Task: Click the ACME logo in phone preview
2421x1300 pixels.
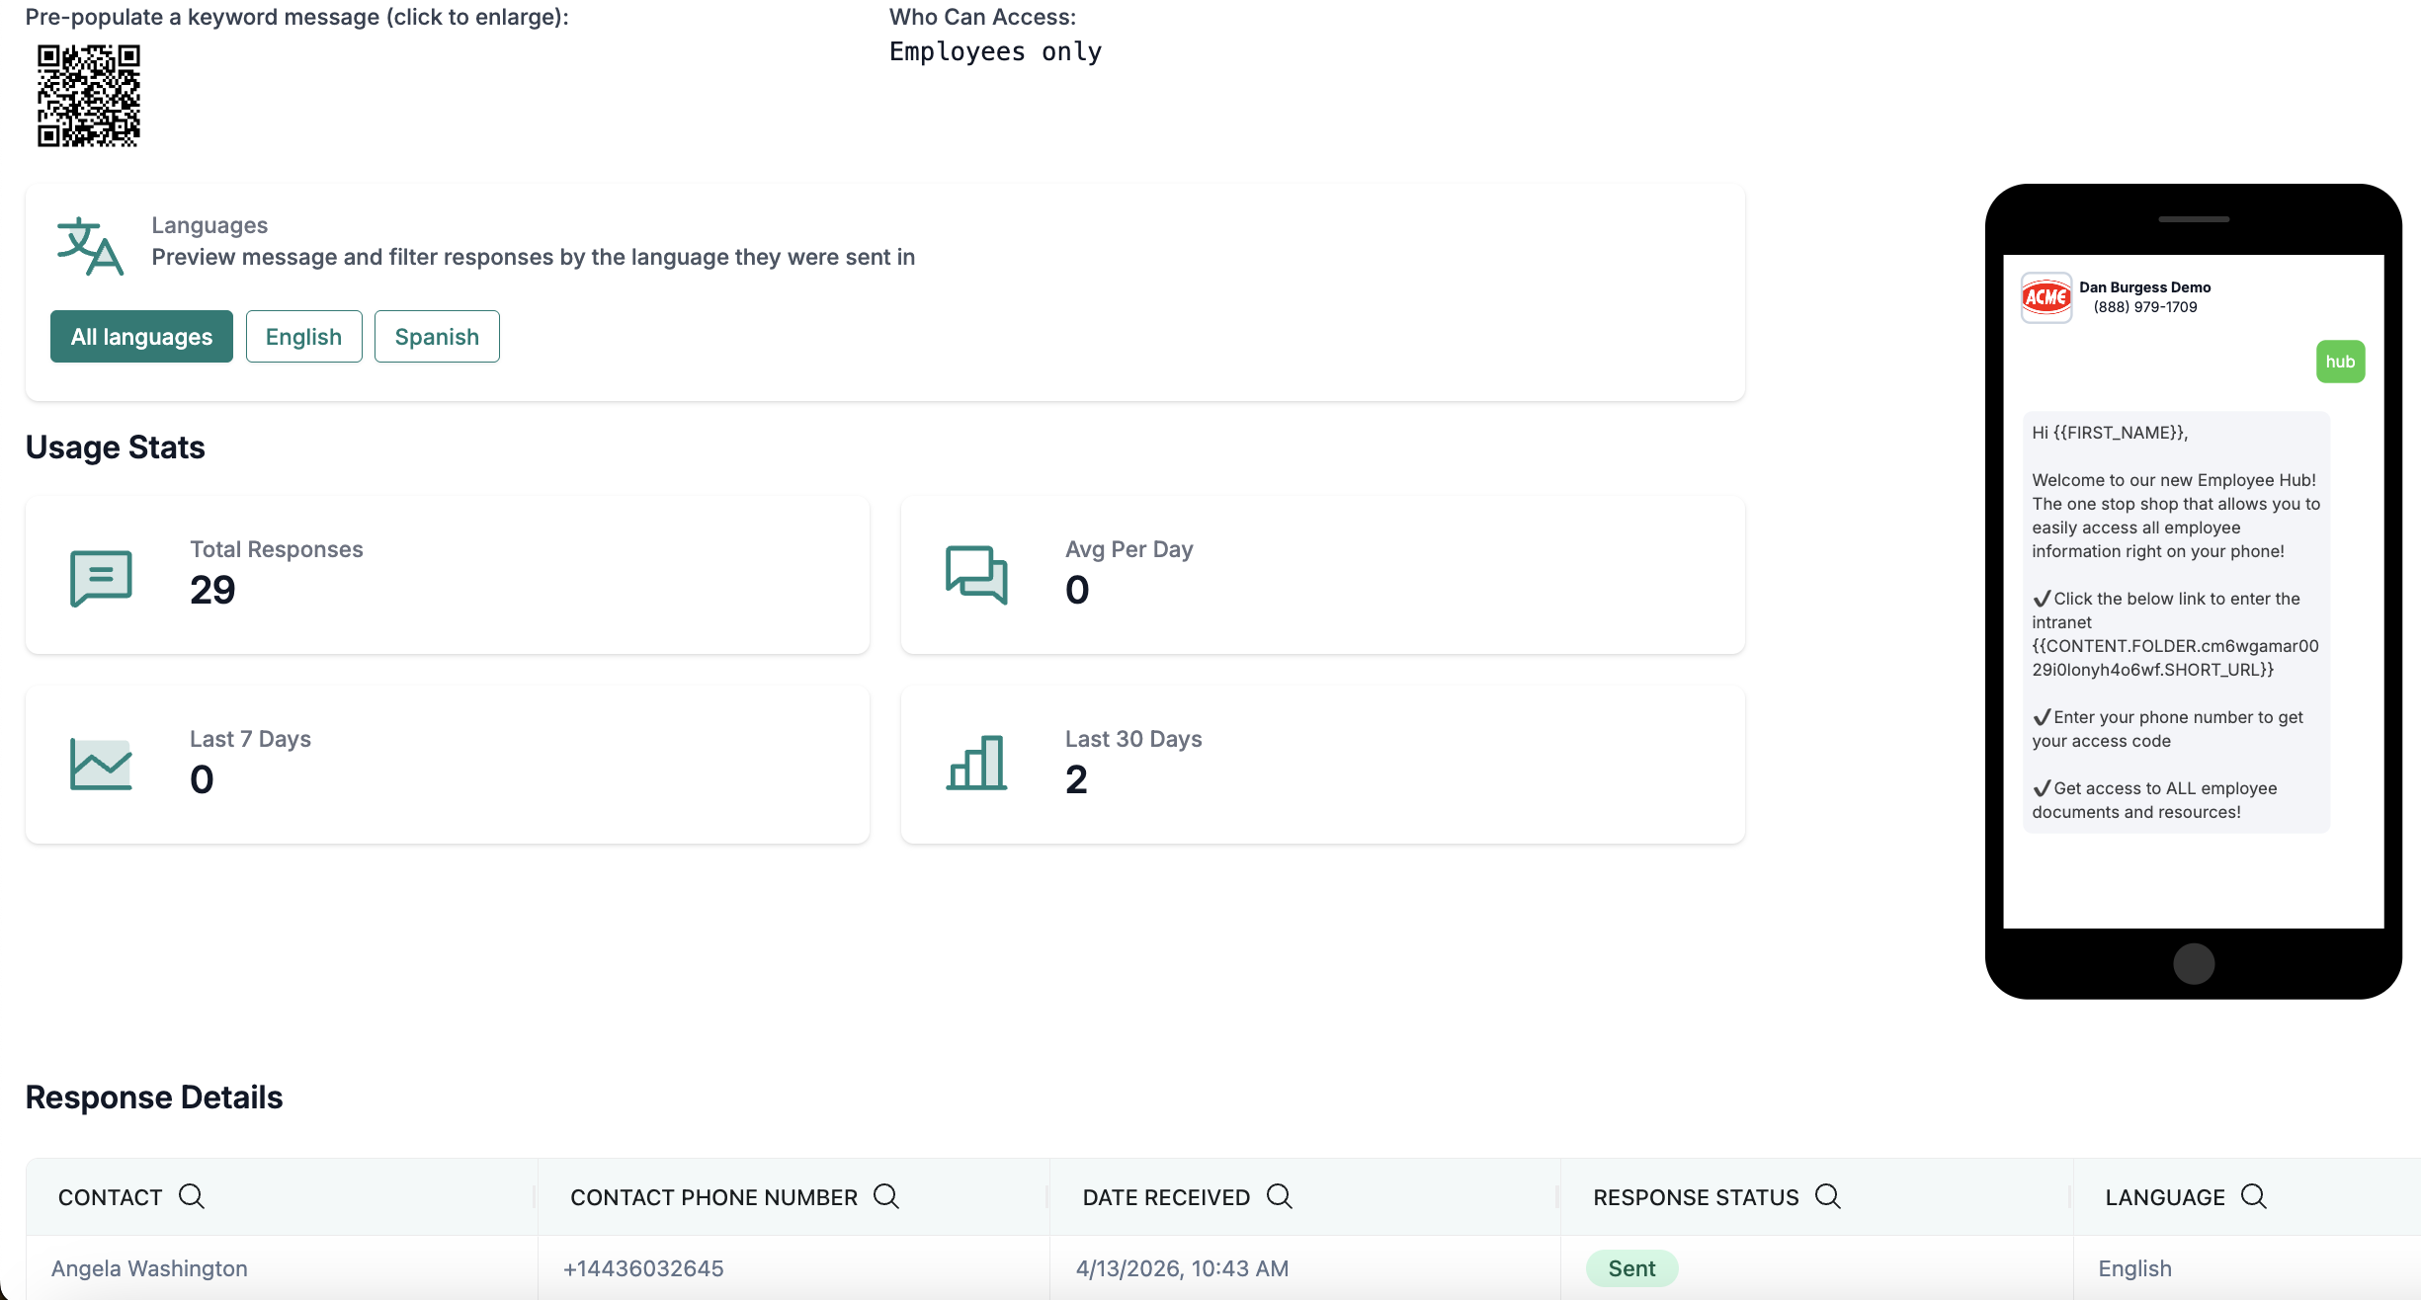Action: (2045, 297)
